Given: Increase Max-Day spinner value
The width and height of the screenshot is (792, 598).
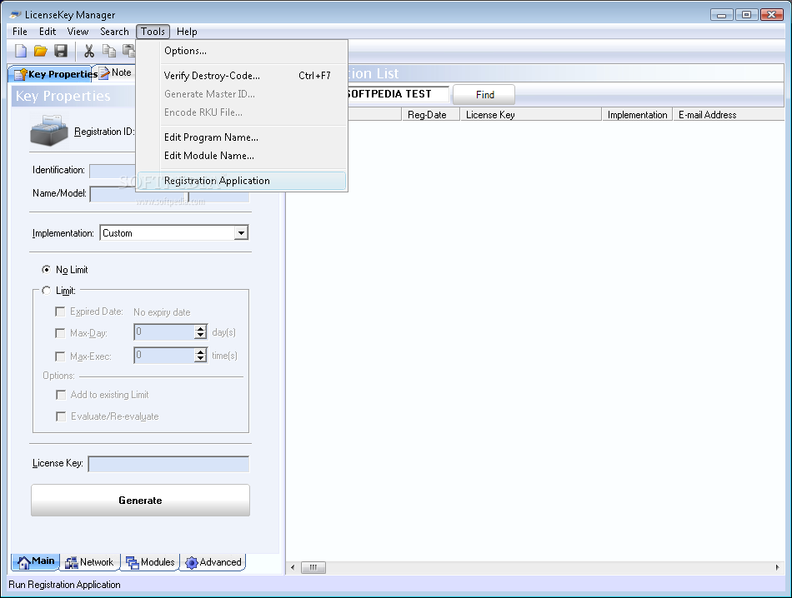Looking at the screenshot, I should [201, 328].
